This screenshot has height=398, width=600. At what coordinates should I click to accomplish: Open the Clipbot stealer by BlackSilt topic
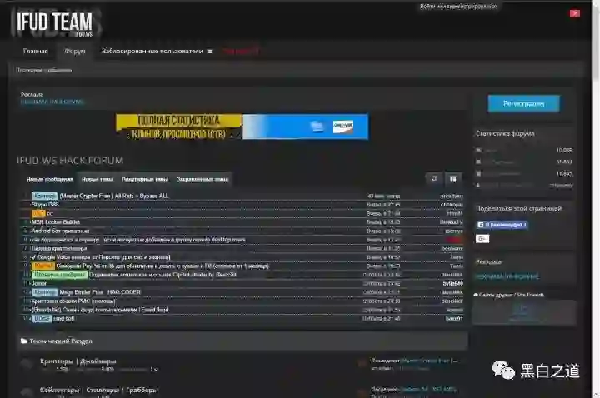click(x=162, y=275)
